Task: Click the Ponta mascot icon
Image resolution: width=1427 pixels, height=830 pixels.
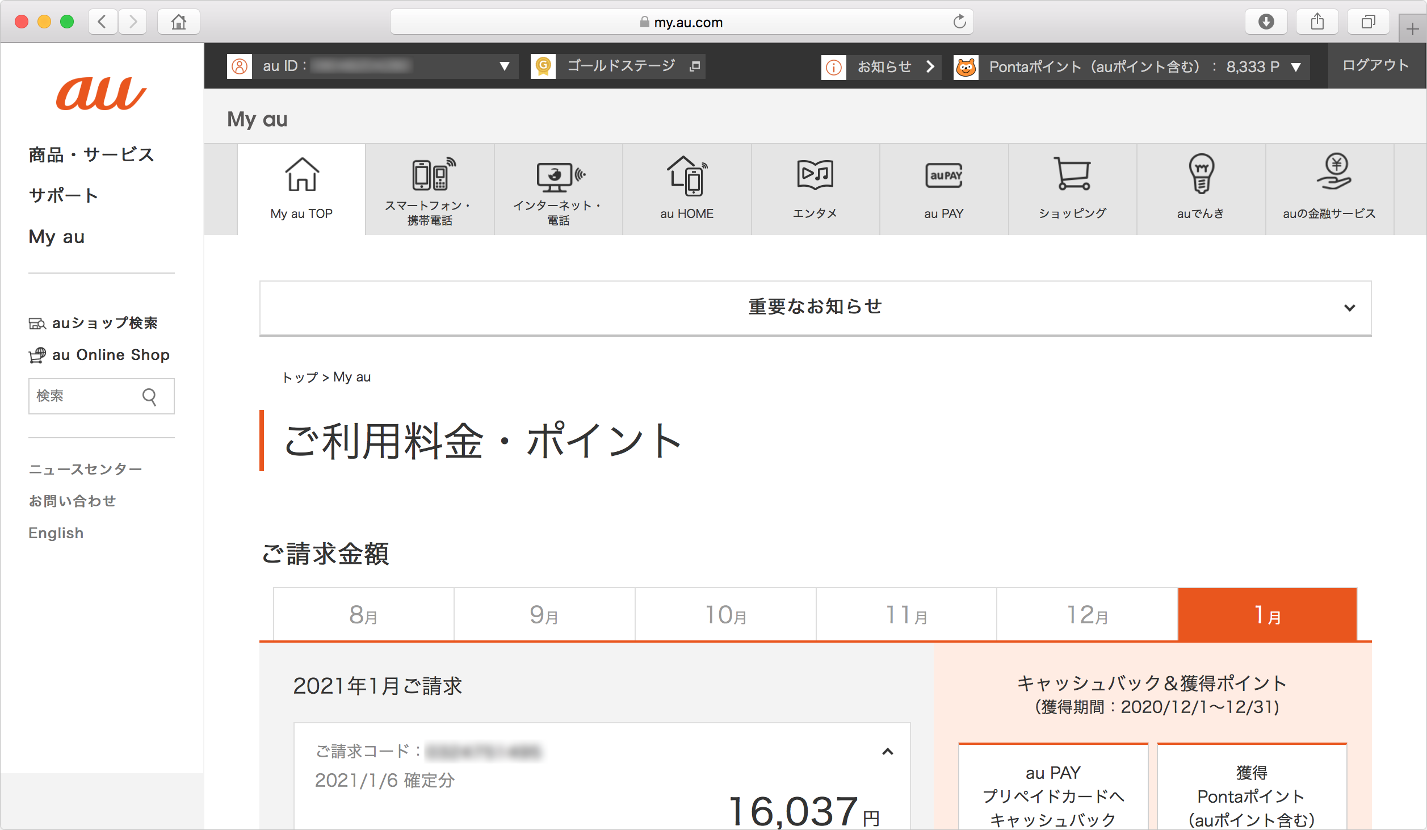Action: click(x=966, y=67)
